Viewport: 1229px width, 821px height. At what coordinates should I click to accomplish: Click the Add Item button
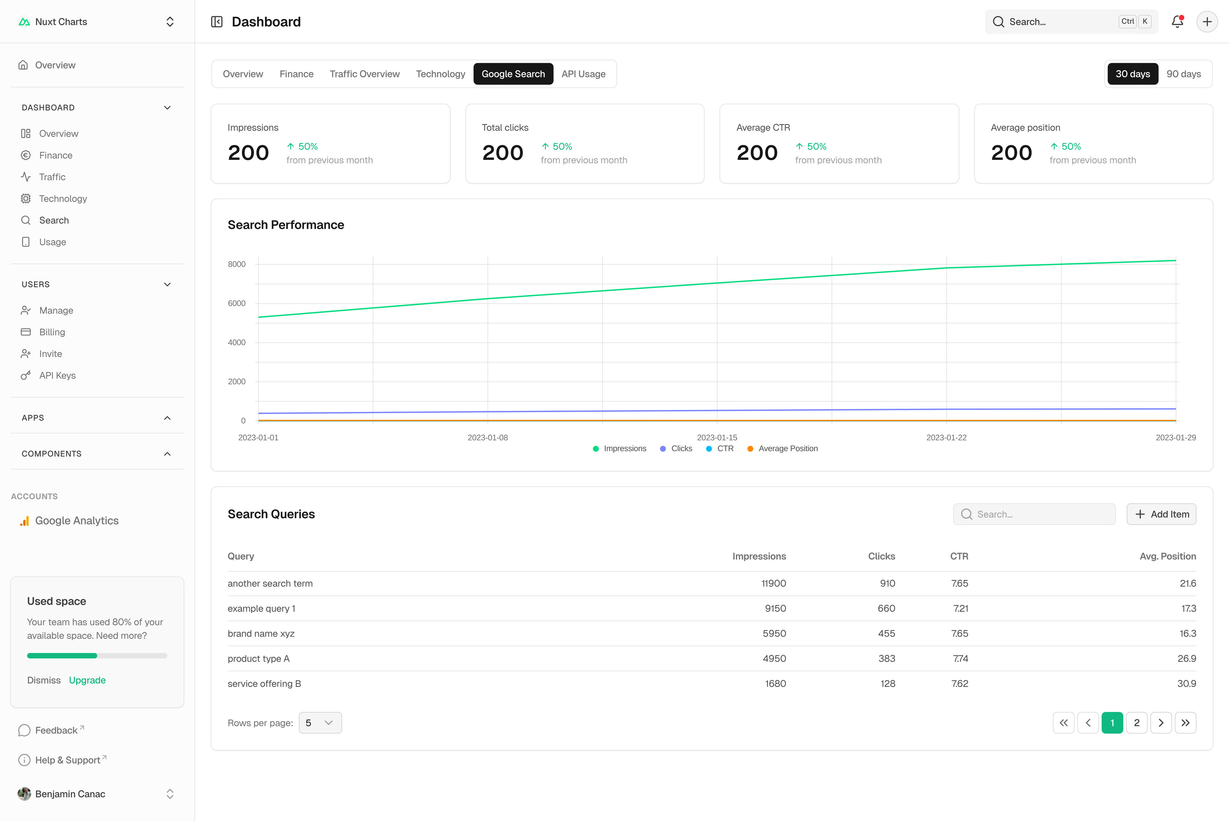1161,514
